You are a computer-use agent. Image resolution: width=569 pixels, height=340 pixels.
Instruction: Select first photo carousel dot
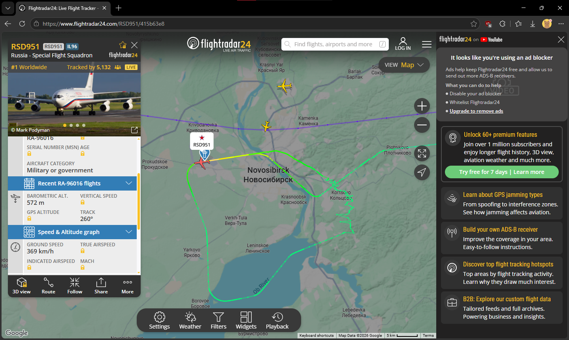[x=65, y=125]
